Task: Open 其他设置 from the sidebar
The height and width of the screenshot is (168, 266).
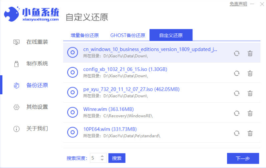Action: click(x=37, y=107)
